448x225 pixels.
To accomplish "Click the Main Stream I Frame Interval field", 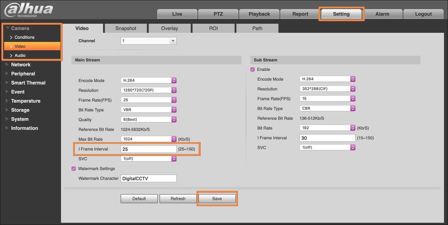I will [149, 149].
